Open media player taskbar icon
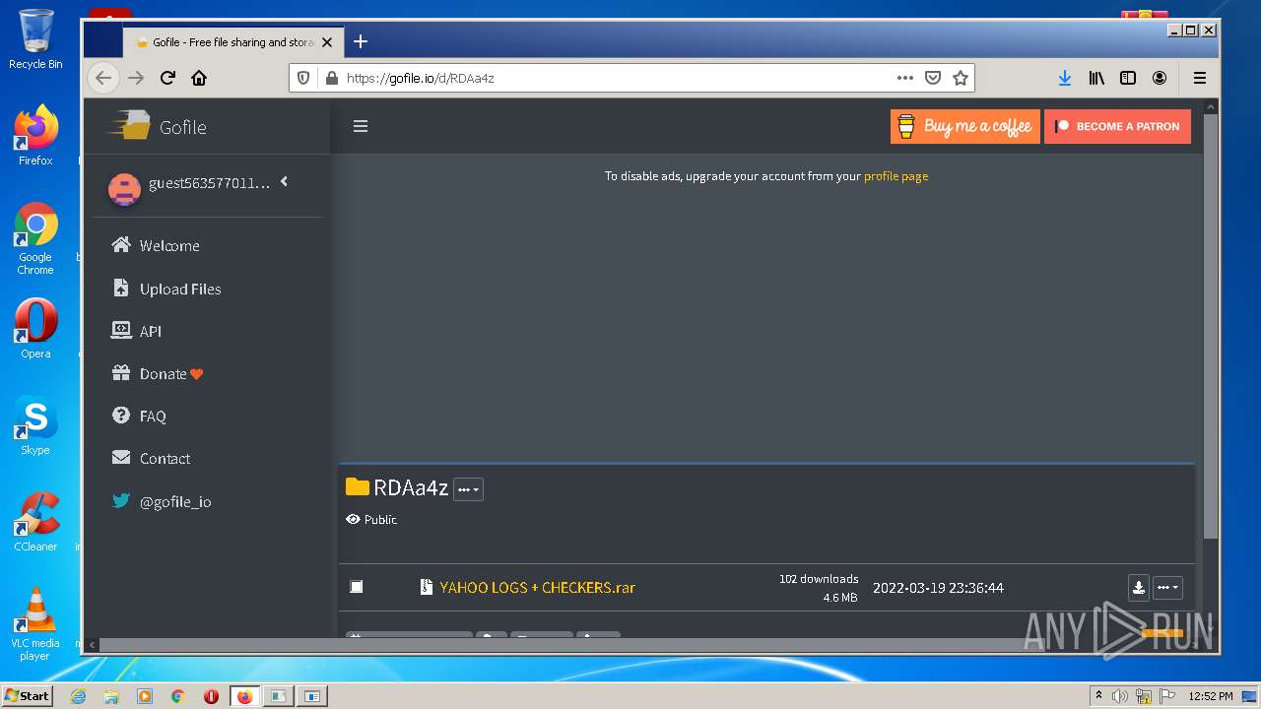This screenshot has height=709, width=1261. [145, 696]
